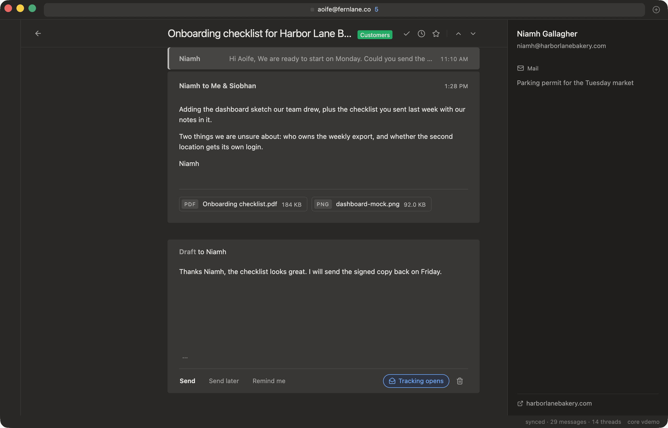Click Send later option
Screen dimensions: 668x428
pos(224,381)
